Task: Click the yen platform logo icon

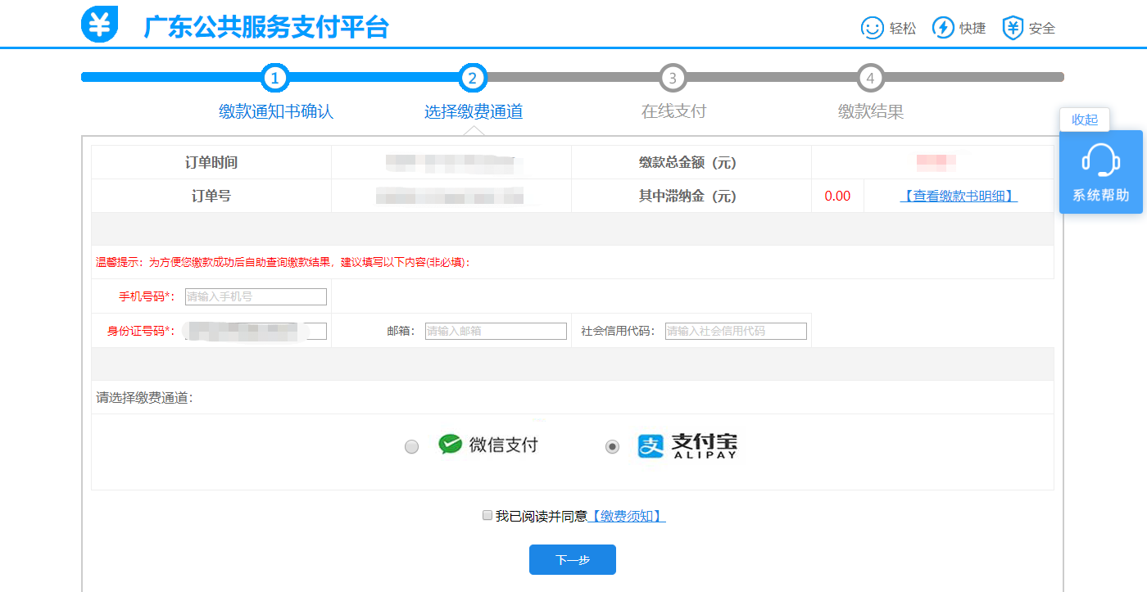Action: (x=100, y=25)
